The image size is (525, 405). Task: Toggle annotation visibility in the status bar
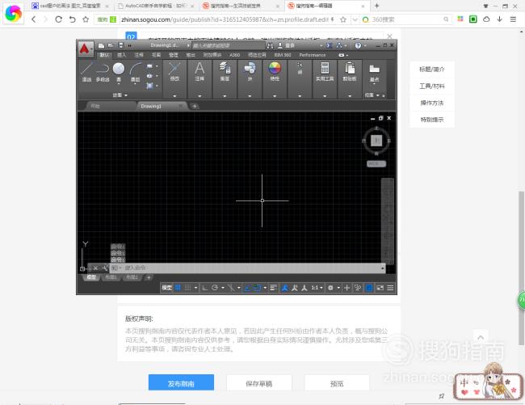pyautogui.click(x=284, y=288)
